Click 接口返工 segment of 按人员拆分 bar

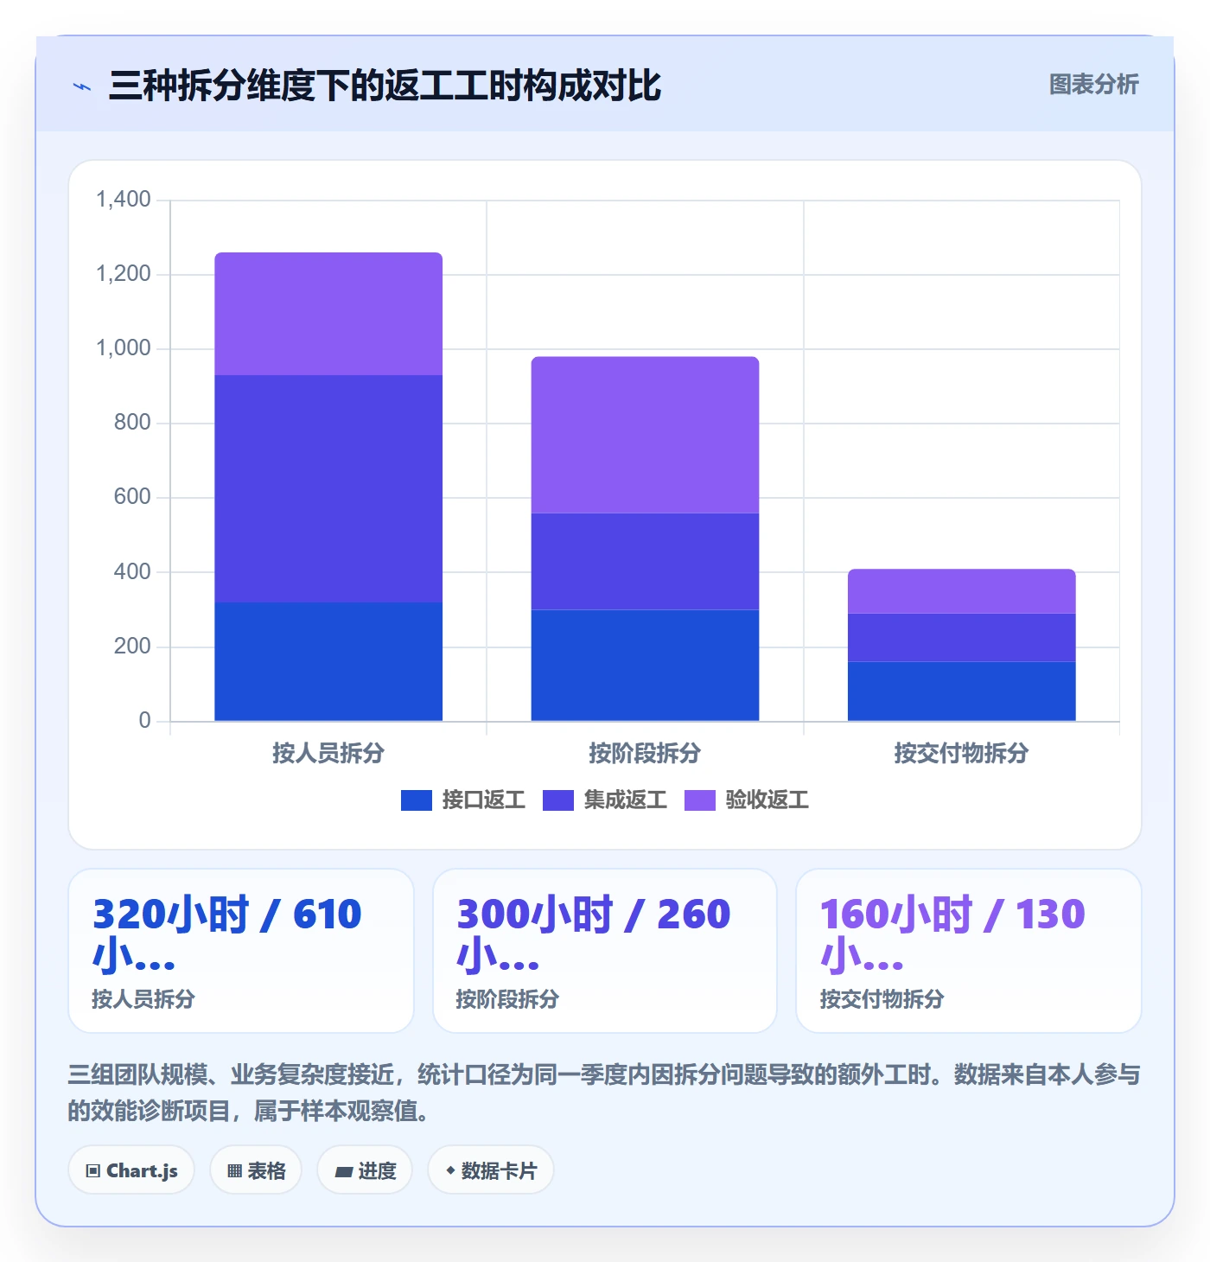tap(328, 661)
